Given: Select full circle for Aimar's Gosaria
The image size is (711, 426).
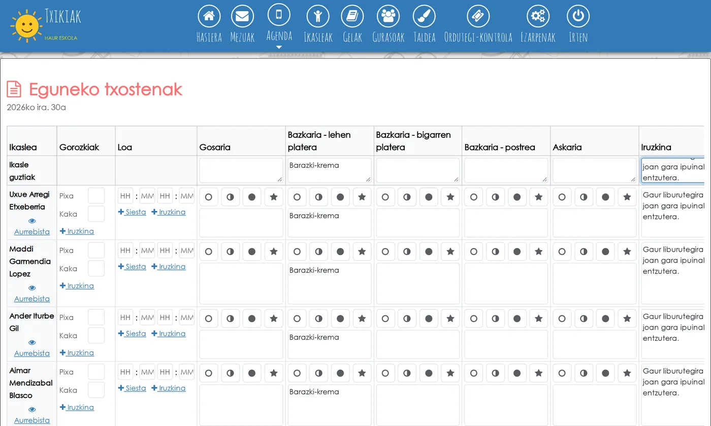Looking at the screenshot, I should tap(252, 373).
